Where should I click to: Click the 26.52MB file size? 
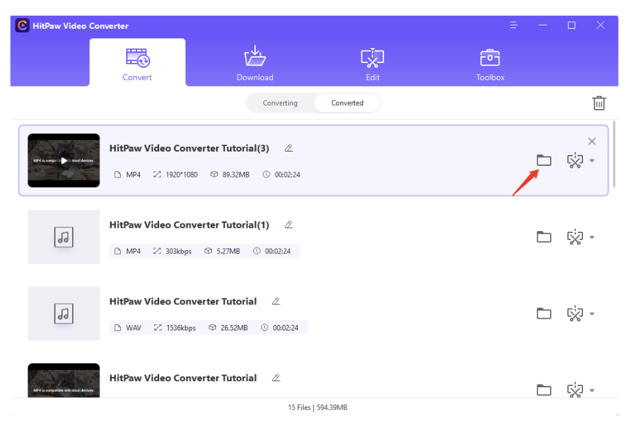coord(234,328)
